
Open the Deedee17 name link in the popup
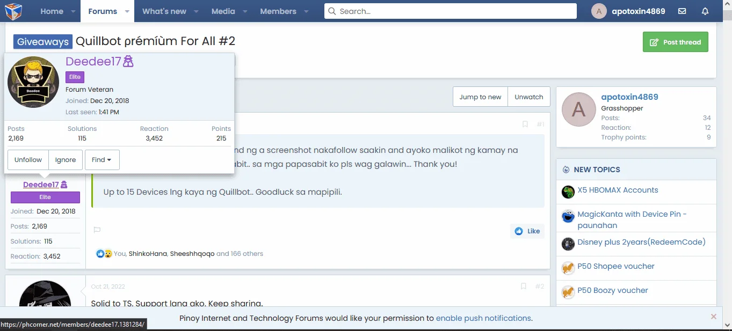point(93,62)
